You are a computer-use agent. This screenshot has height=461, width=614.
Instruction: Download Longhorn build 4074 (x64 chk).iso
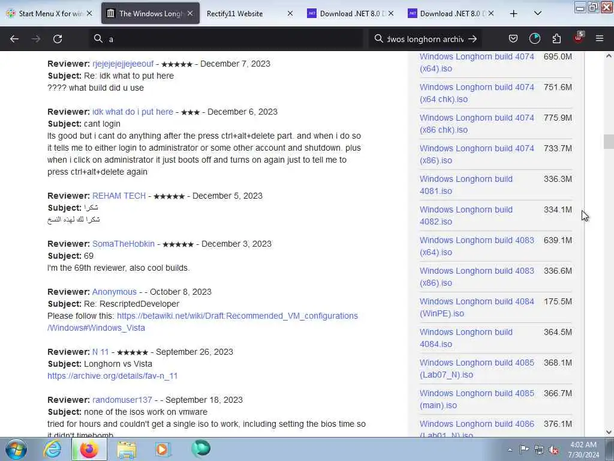477,93
